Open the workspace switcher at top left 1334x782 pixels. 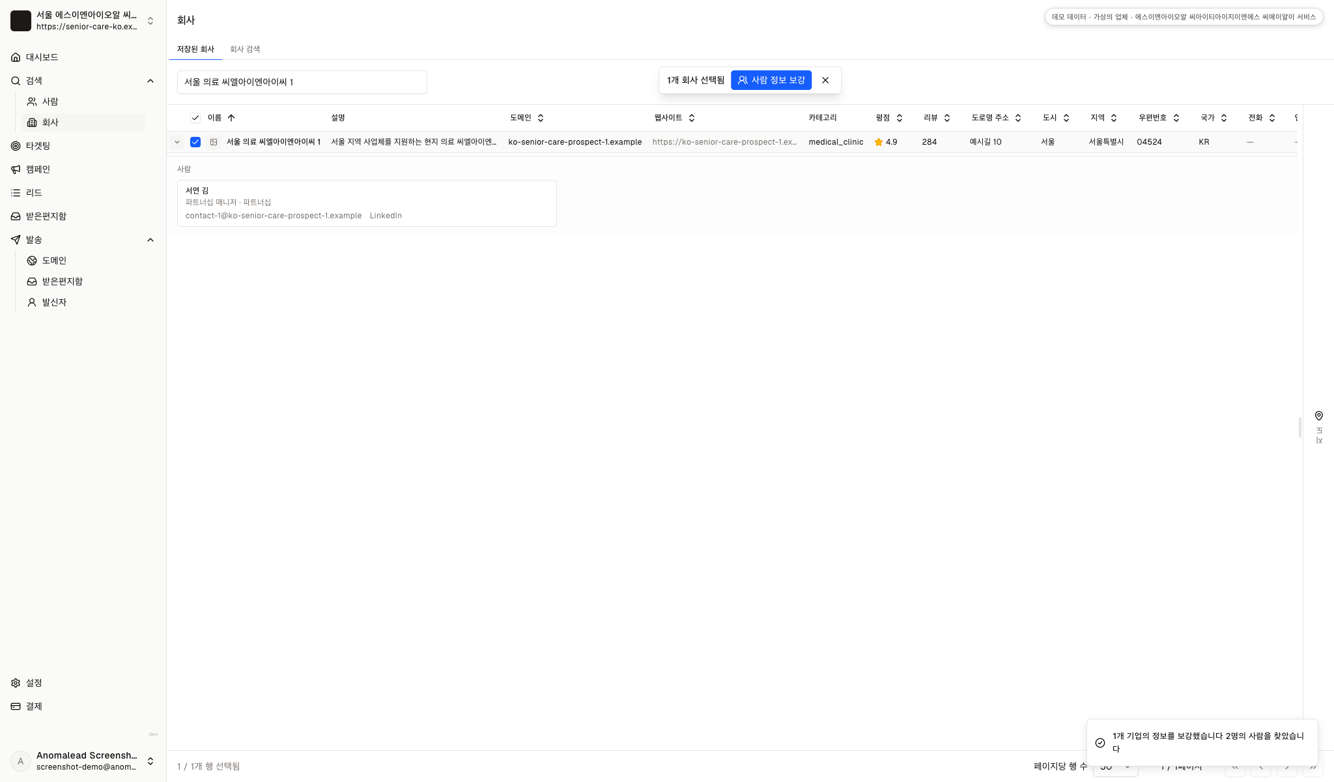pos(83,21)
